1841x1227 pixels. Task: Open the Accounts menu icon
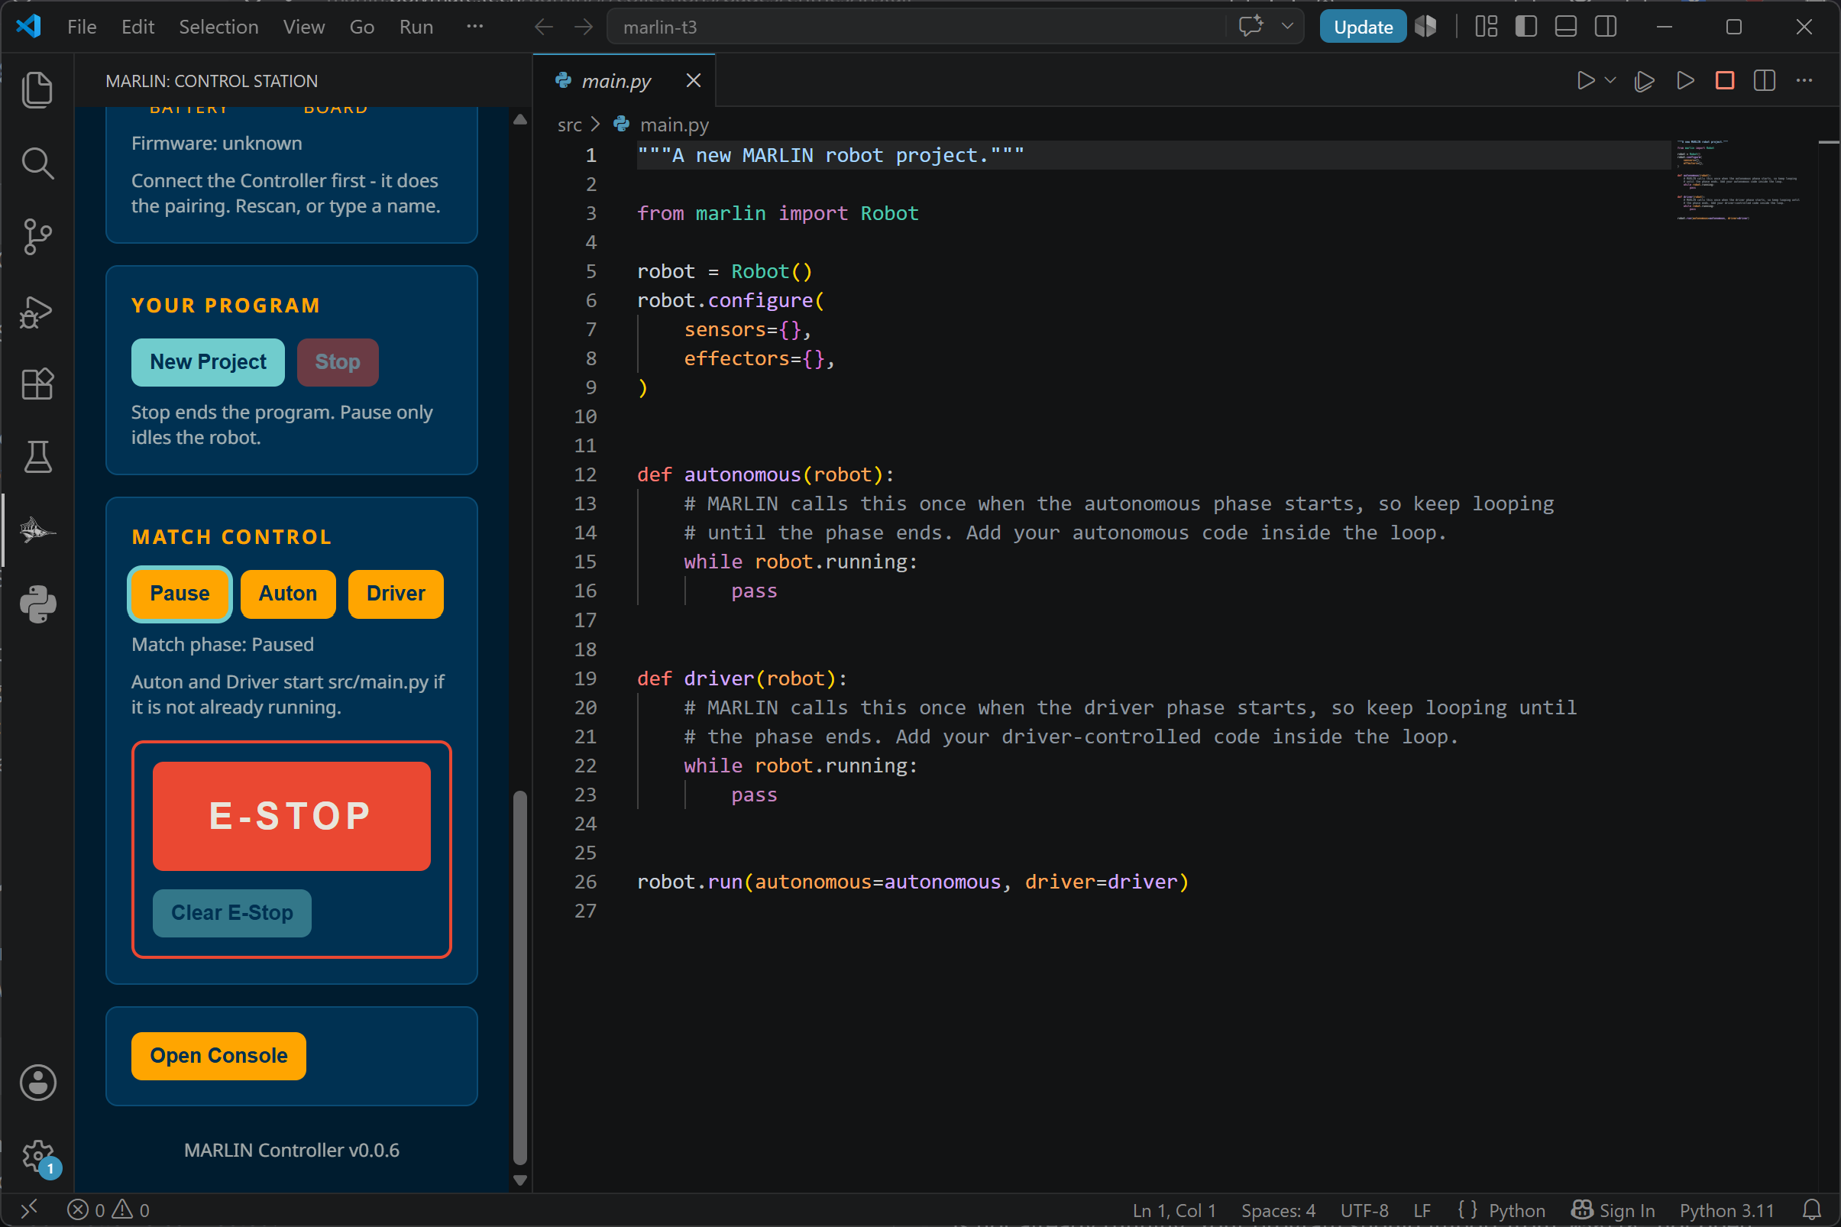pyautogui.click(x=37, y=1083)
